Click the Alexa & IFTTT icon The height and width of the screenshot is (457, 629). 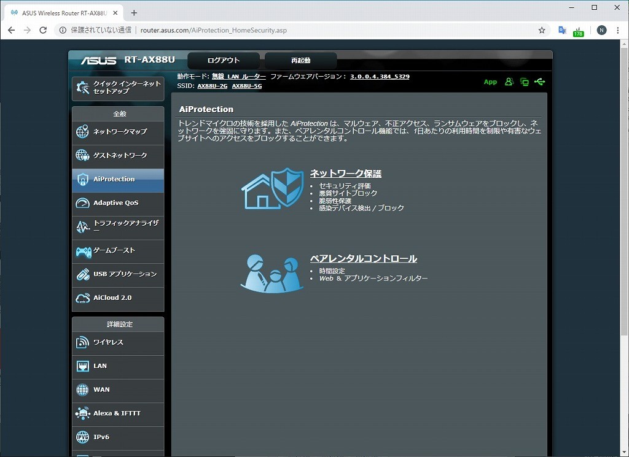[x=83, y=413]
